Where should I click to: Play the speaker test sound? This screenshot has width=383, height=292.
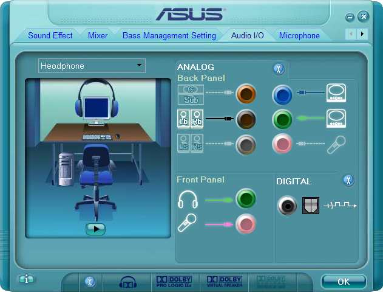click(95, 229)
